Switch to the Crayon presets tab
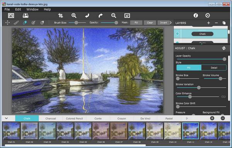The height and width of the screenshot is (148, 232). [x=122, y=118]
